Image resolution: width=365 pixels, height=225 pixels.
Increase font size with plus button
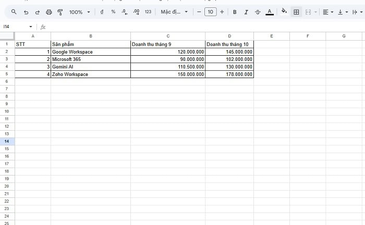(x=222, y=12)
